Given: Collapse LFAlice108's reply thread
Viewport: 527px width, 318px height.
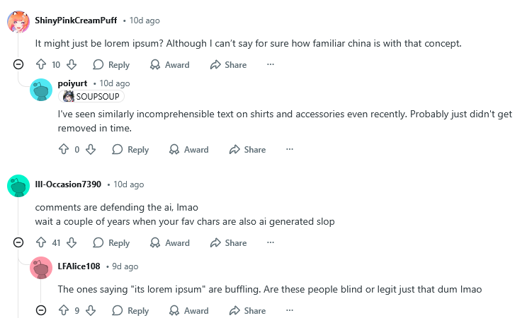Looking at the screenshot, I should (x=41, y=310).
